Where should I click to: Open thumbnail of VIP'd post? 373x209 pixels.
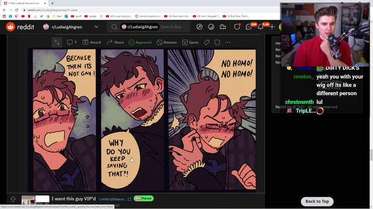pos(36,200)
